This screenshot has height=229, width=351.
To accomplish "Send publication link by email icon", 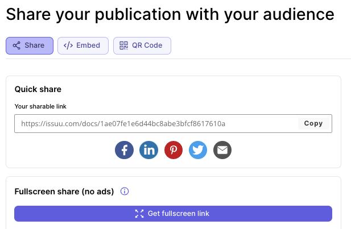I will click(222, 150).
